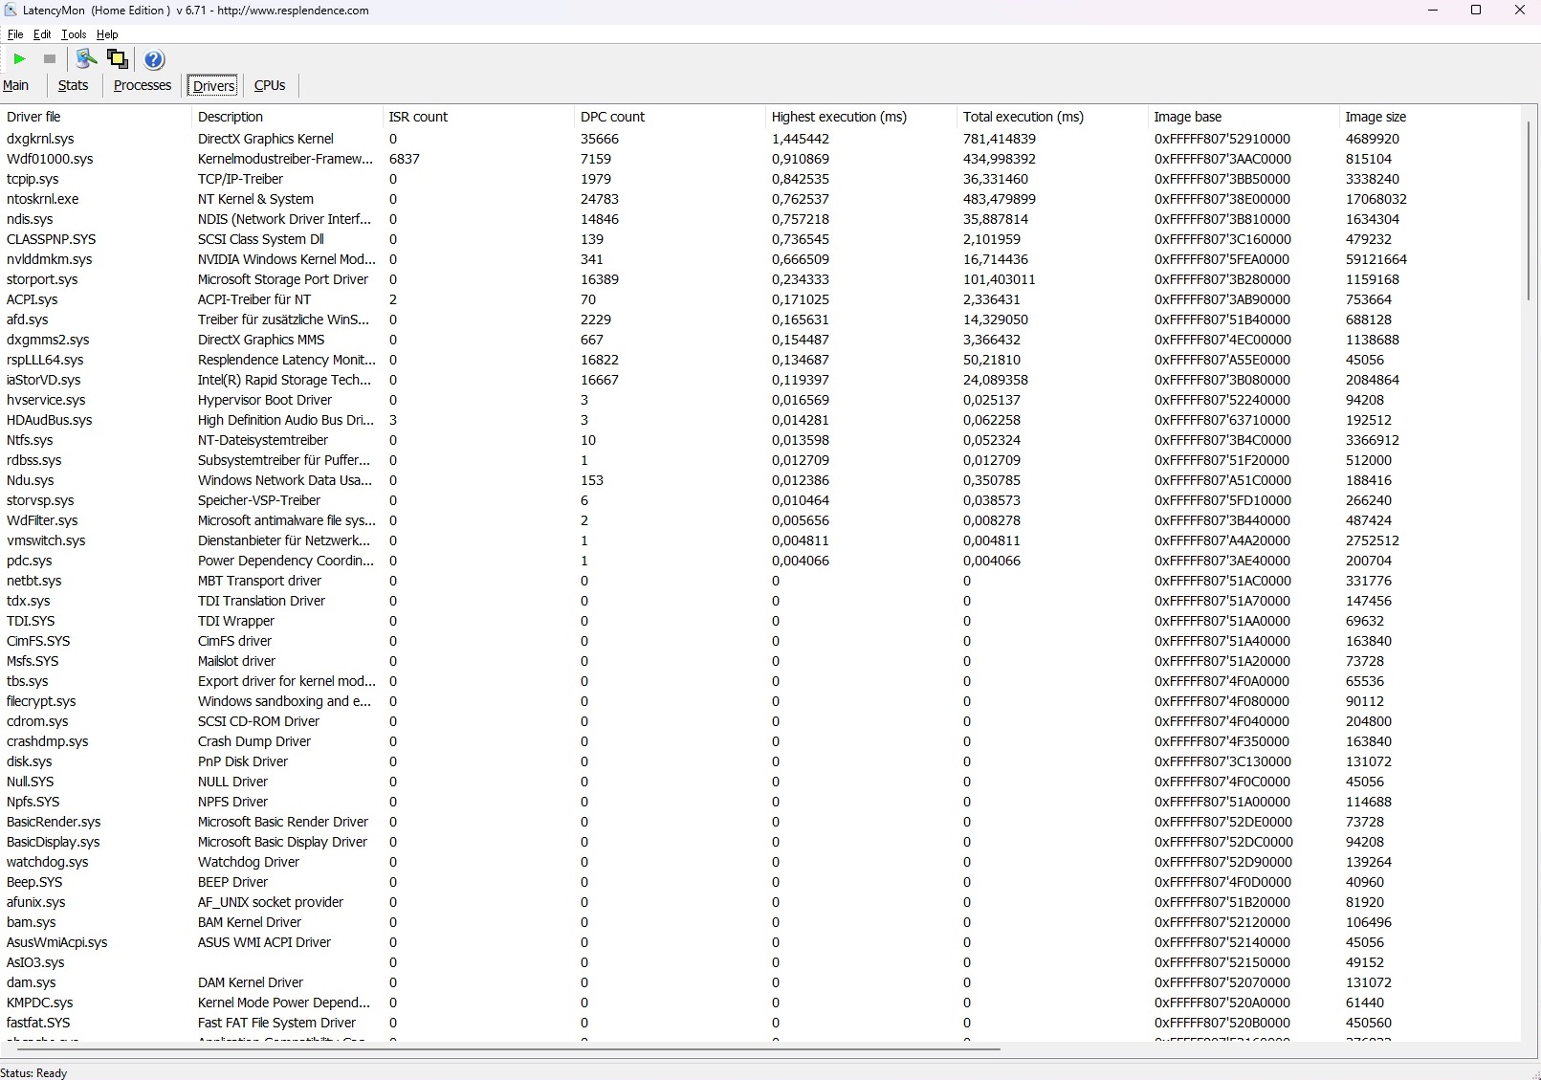Click the image size value 17068032
This screenshot has width=1541, height=1080.
(x=1376, y=199)
